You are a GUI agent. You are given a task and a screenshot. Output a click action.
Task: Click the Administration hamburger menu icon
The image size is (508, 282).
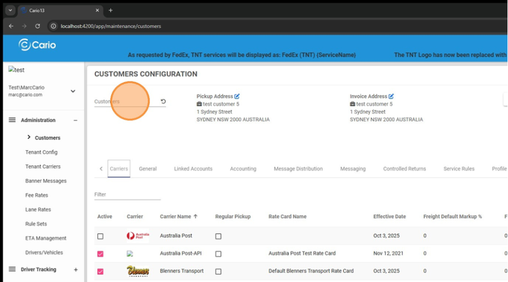pyautogui.click(x=12, y=120)
